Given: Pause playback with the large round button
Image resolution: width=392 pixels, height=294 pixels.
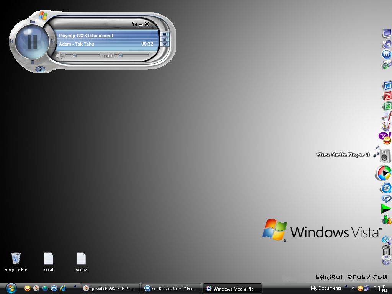Looking at the screenshot, I should [32, 41].
